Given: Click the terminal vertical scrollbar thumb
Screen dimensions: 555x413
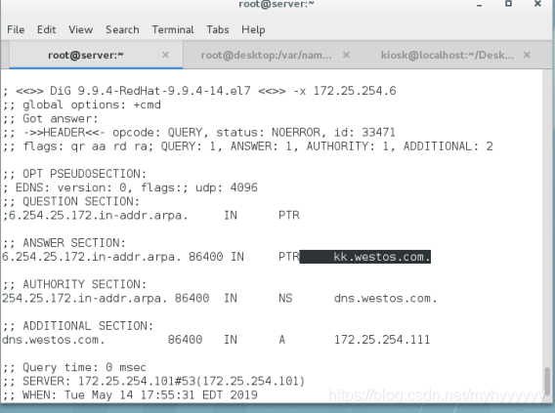Looking at the screenshot, I should (x=547, y=381).
